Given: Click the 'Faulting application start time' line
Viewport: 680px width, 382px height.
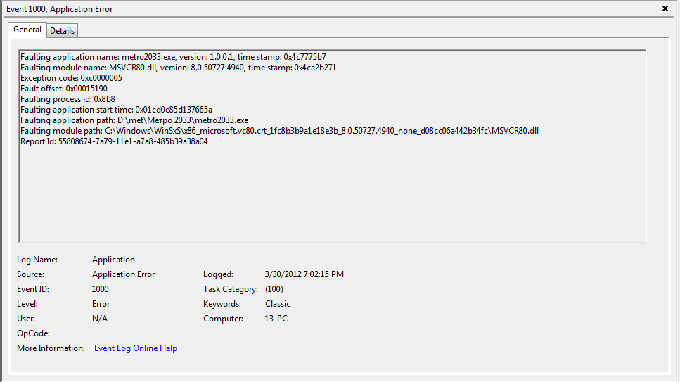Looking at the screenshot, I should click(x=116, y=110).
